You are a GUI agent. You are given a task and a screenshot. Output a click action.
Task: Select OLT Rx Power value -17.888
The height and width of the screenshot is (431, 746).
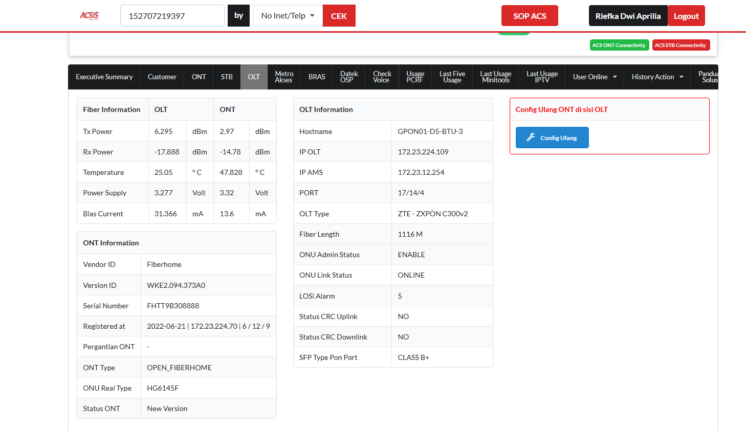click(x=167, y=152)
